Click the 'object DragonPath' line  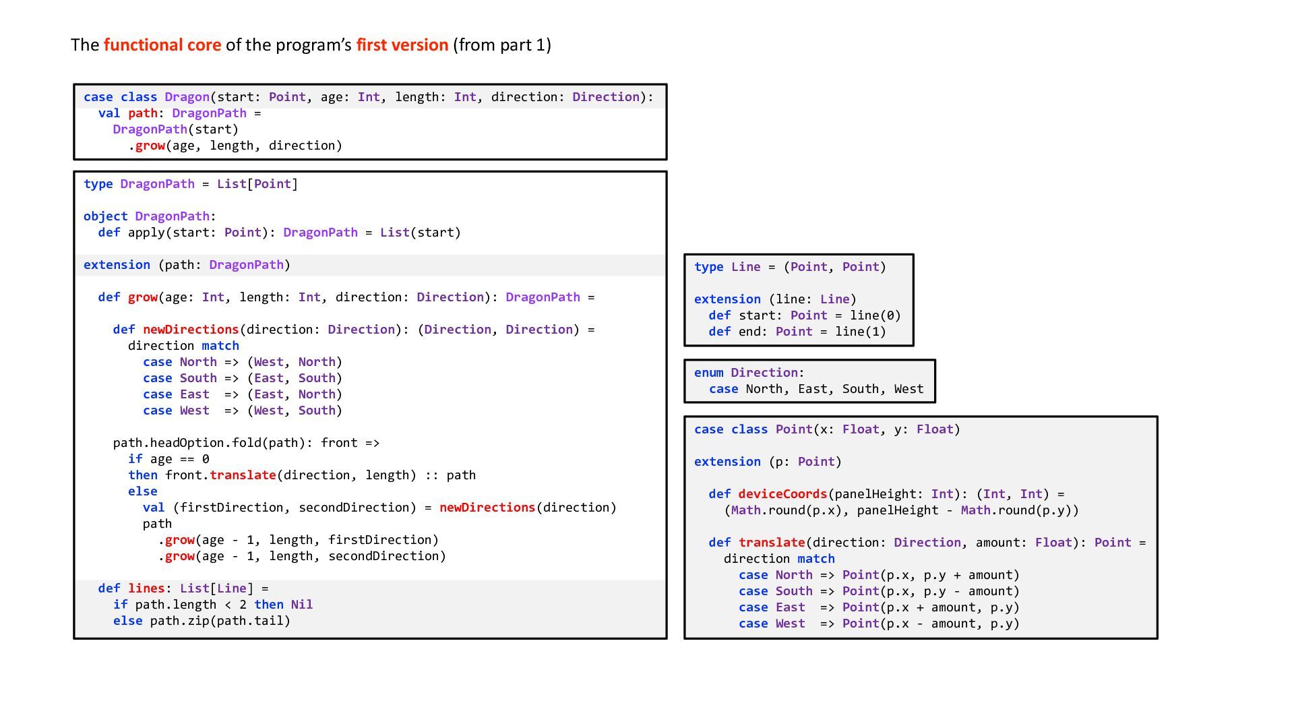pyautogui.click(x=150, y=216)
